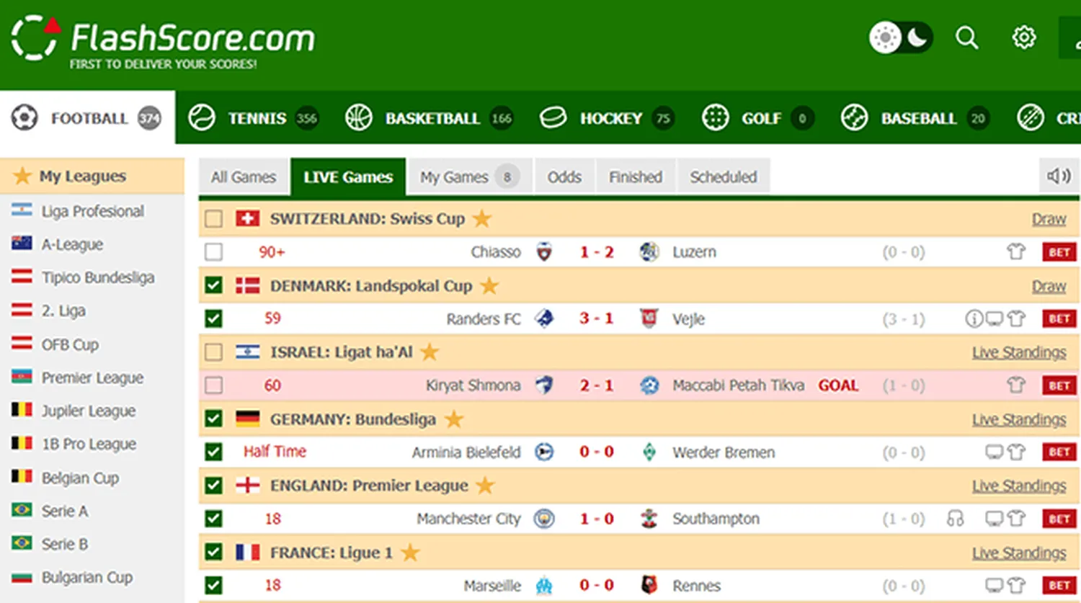Image resolution: width=1081 pixels, height=603 pixels.
Task: Select the Golf sport tab
Action: click(757, 118)
